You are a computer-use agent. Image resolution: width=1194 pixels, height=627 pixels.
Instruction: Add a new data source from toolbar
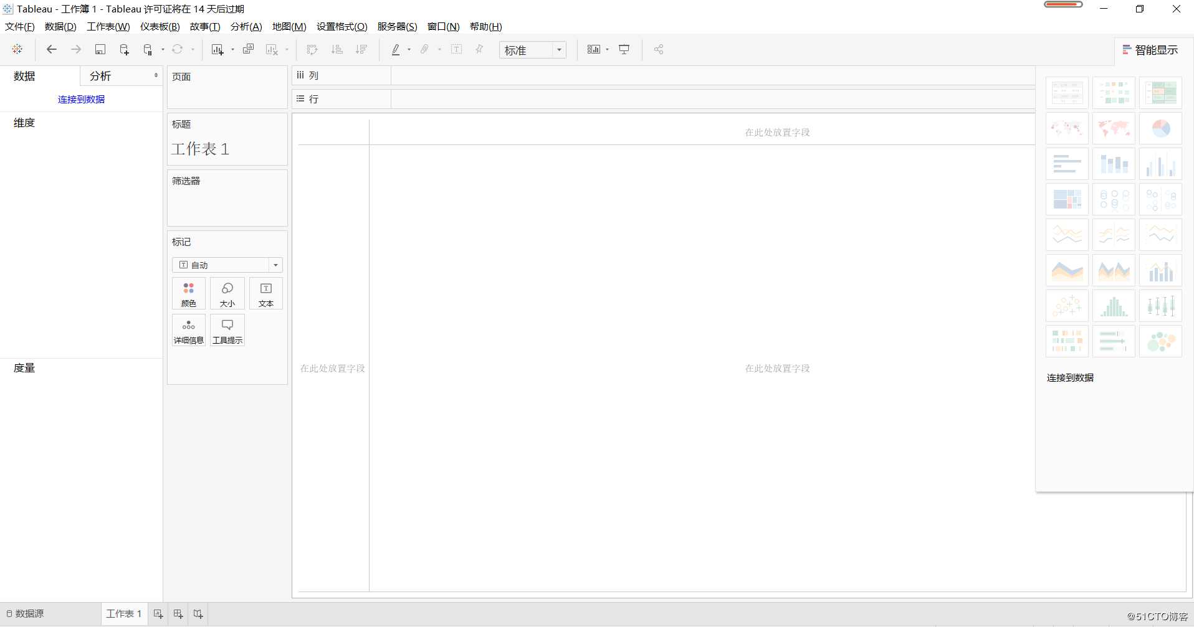tap(124, 49)
